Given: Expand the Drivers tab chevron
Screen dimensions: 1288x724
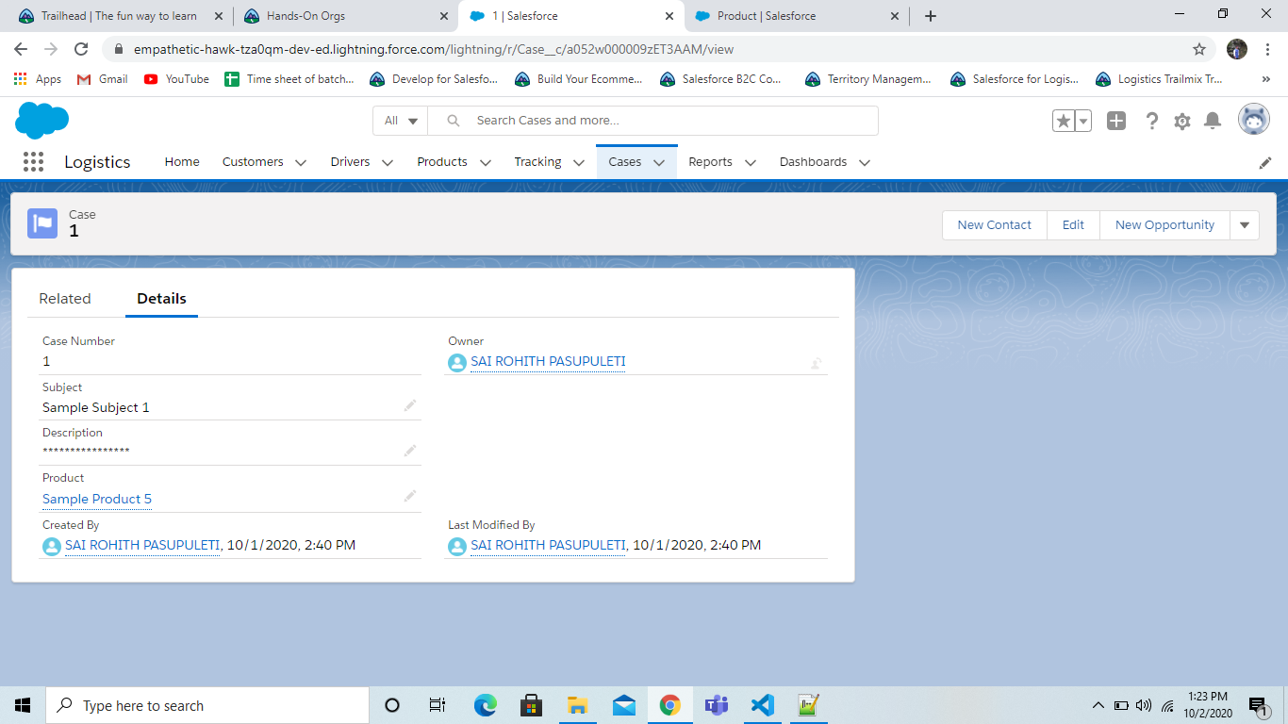Looking at the screenshot, I should click(x=387, y=163).
